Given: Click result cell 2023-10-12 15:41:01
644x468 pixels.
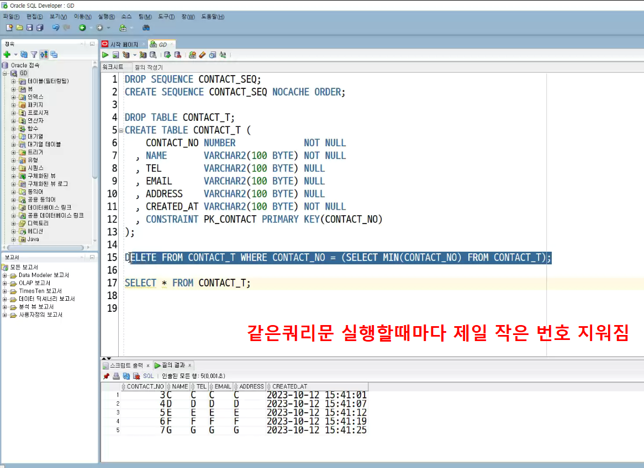Looking at the screenshot, I should (x=316, y=395).
